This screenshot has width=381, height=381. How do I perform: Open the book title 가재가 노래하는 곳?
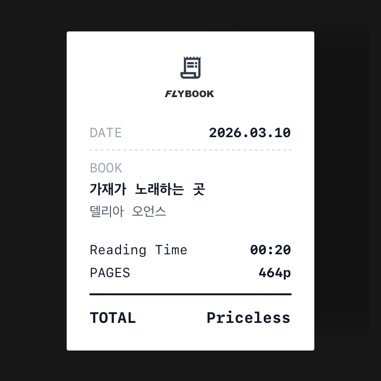tap(147, 190)
